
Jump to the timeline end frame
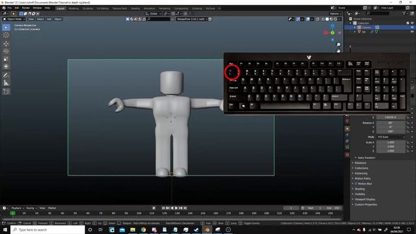pyautogui.click(x=185, y=208)
